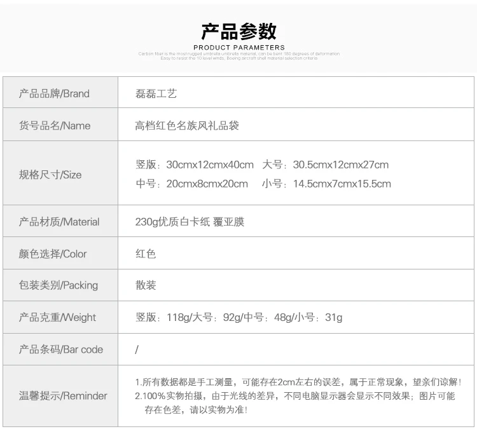This screenshot has height=429, width=477.
Task: Click the PRODUCT PARAMETERS subtitle
Action: pos(238,47)
